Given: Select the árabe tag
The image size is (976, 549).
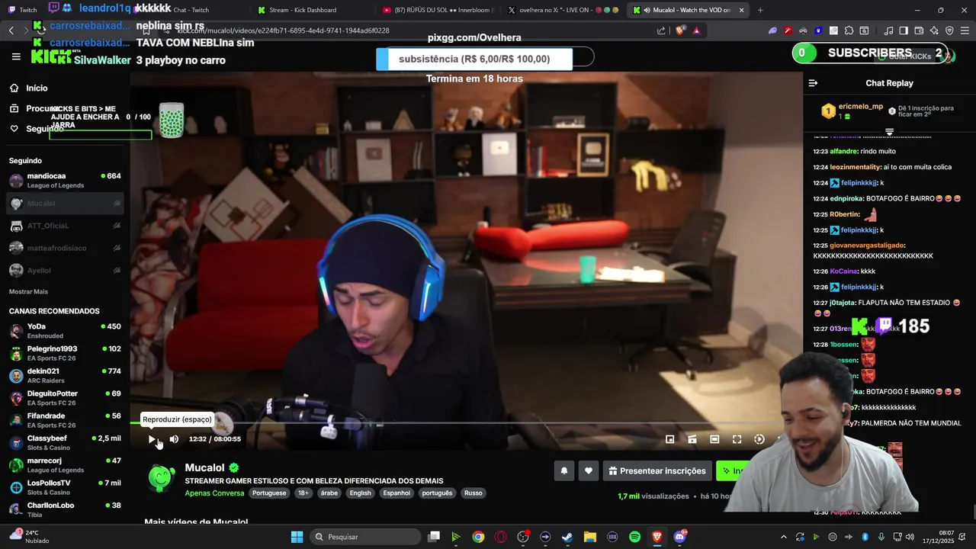Looking at the screenshot, I should click(x=329, y=493).
